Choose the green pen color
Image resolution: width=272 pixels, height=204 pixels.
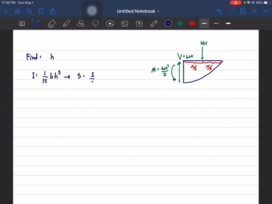180,23
